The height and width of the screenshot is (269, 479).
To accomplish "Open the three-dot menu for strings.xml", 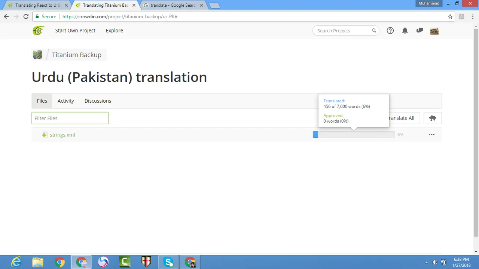I will [431, 134].
